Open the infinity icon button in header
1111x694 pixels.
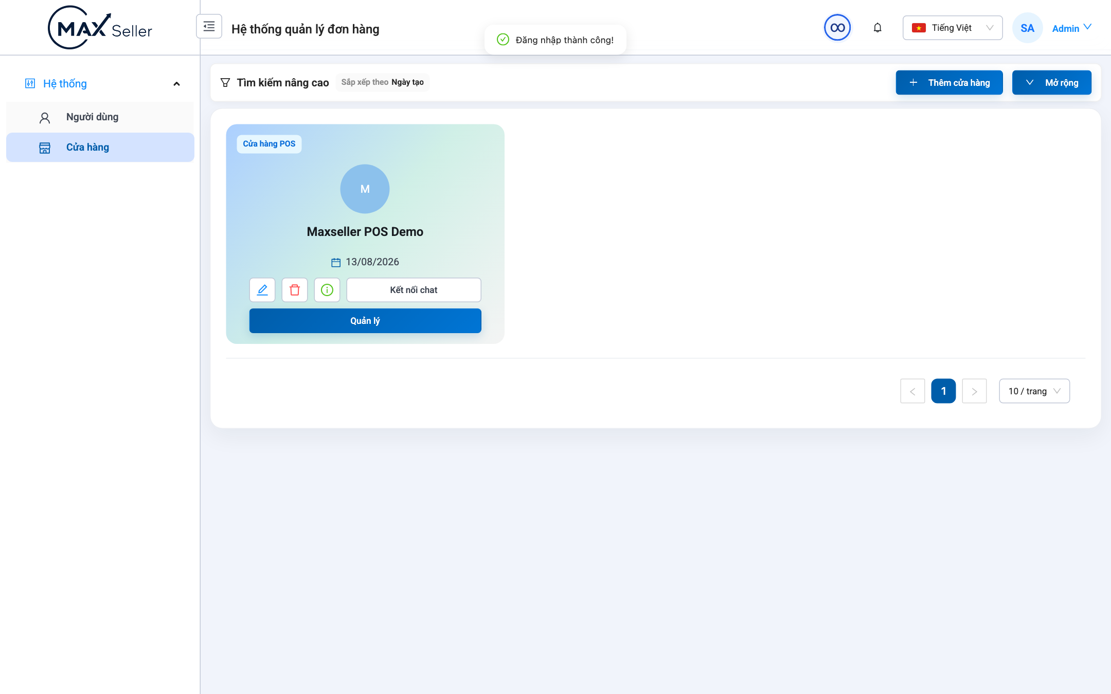[837, 28]
